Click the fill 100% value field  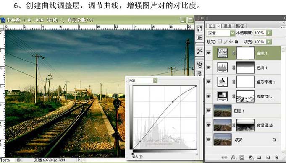pyautogui.click(x=260, y=41)
